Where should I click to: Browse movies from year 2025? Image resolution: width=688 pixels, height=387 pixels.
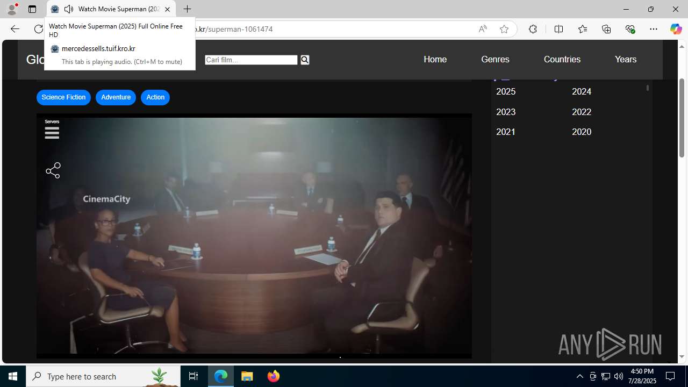[506, 92]
